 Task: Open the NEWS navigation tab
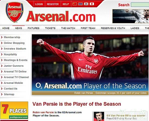pyautogui.click(x=18, y=28)
